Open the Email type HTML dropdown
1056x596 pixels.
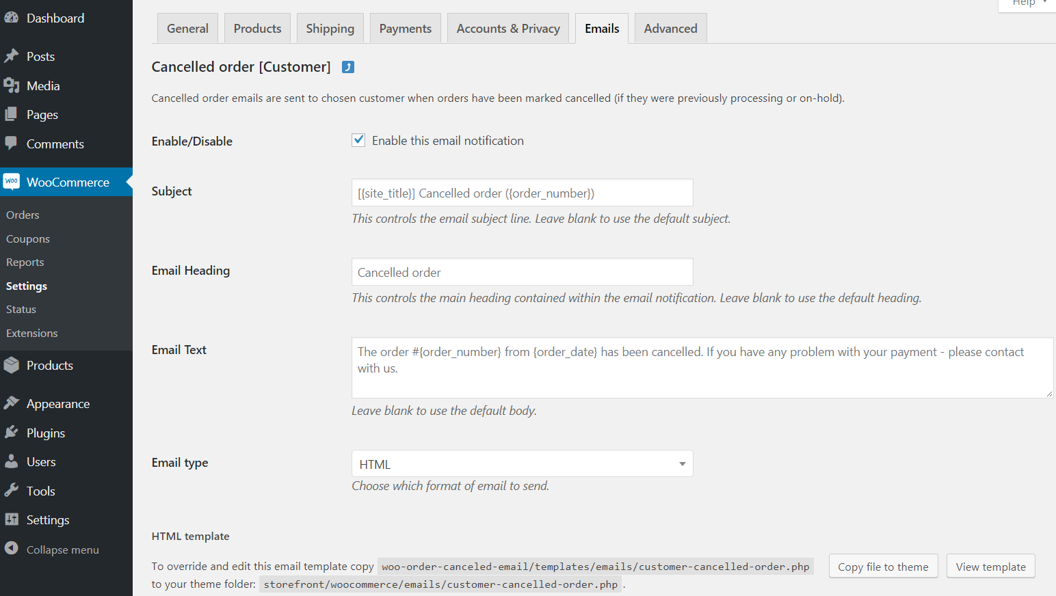[x=522, y=463]
